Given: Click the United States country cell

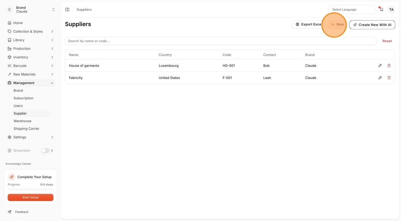Looking at the screenshot, I should pos(169,78).
